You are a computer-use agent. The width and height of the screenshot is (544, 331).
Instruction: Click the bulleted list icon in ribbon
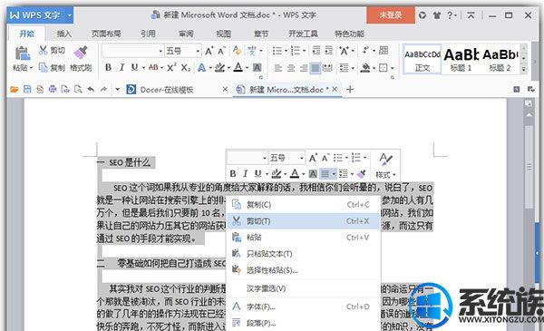point(277,51)
